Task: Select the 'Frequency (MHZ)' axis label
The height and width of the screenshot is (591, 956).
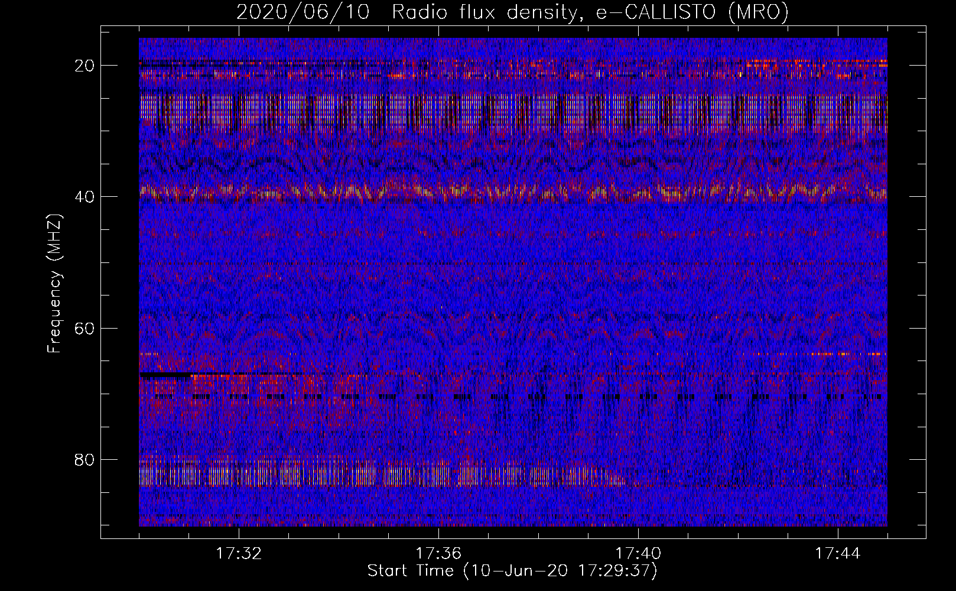Action: pos(54,284)
